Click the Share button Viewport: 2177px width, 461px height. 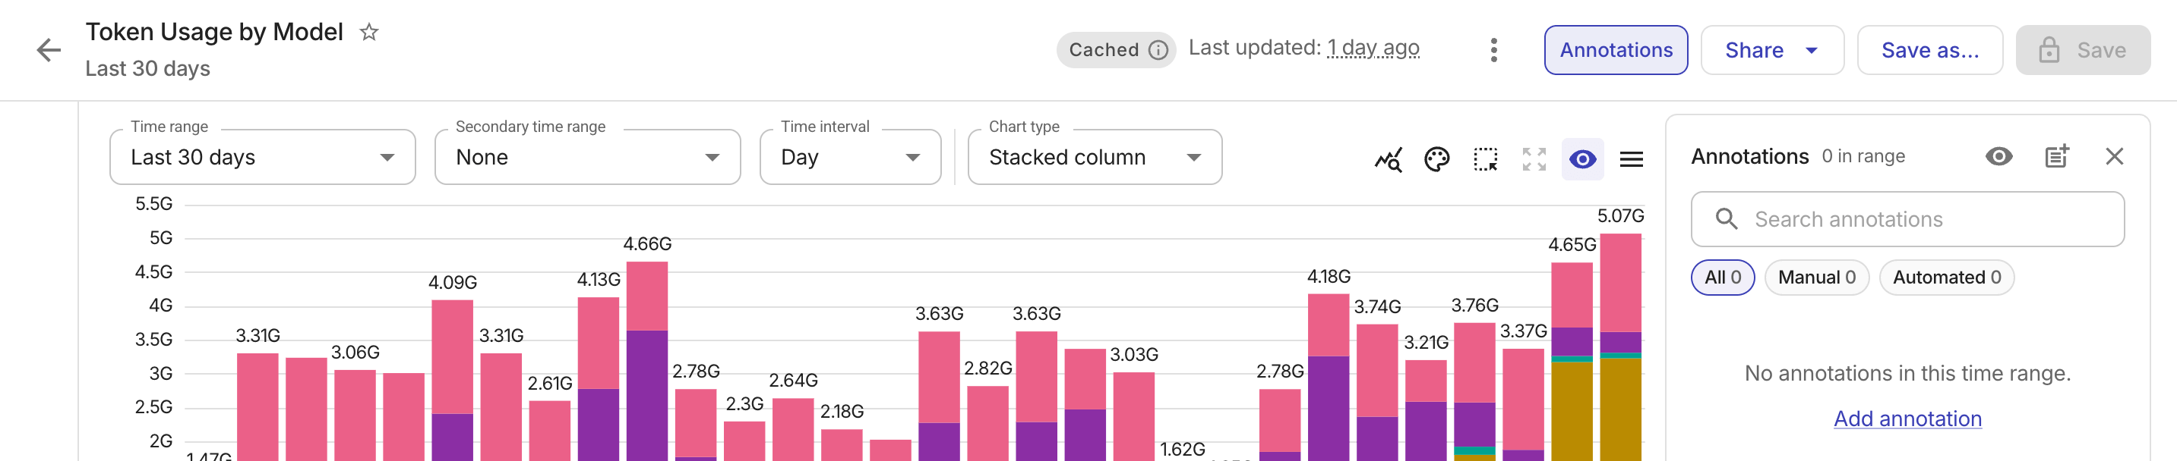click(x=1771, y=50)
